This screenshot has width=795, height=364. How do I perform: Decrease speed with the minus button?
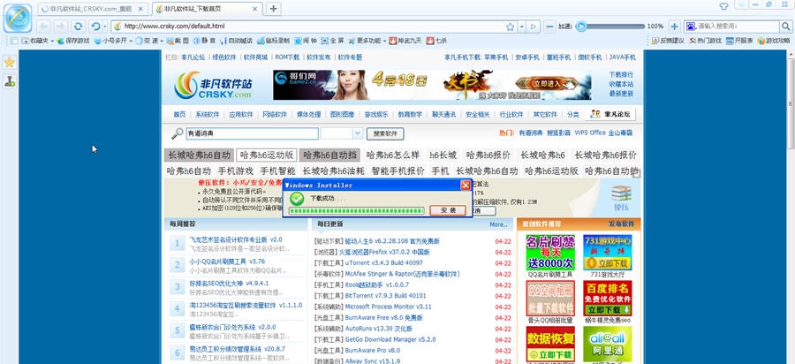pos(549,27)
